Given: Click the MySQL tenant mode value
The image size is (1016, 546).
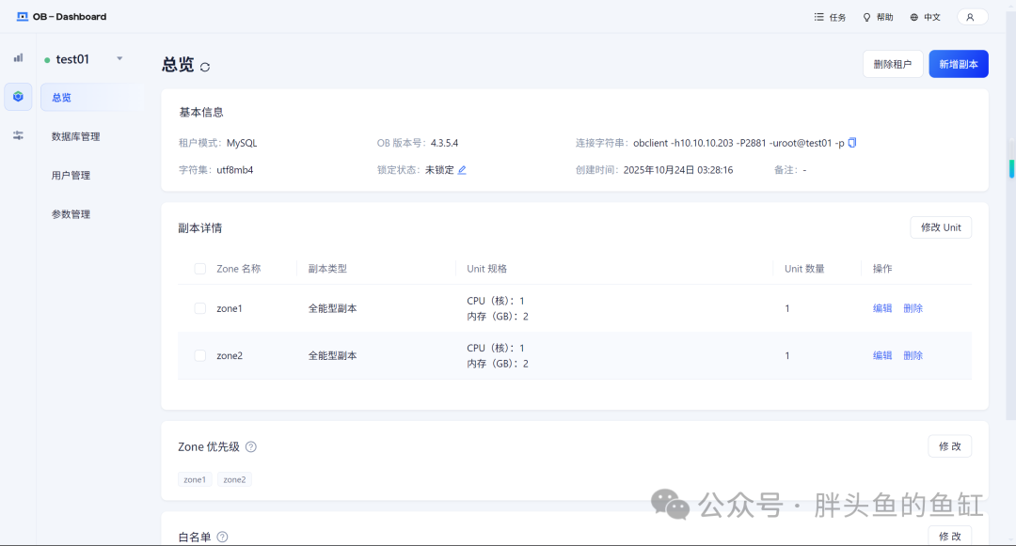Looking at the screenshot, I should coord(242,143).
